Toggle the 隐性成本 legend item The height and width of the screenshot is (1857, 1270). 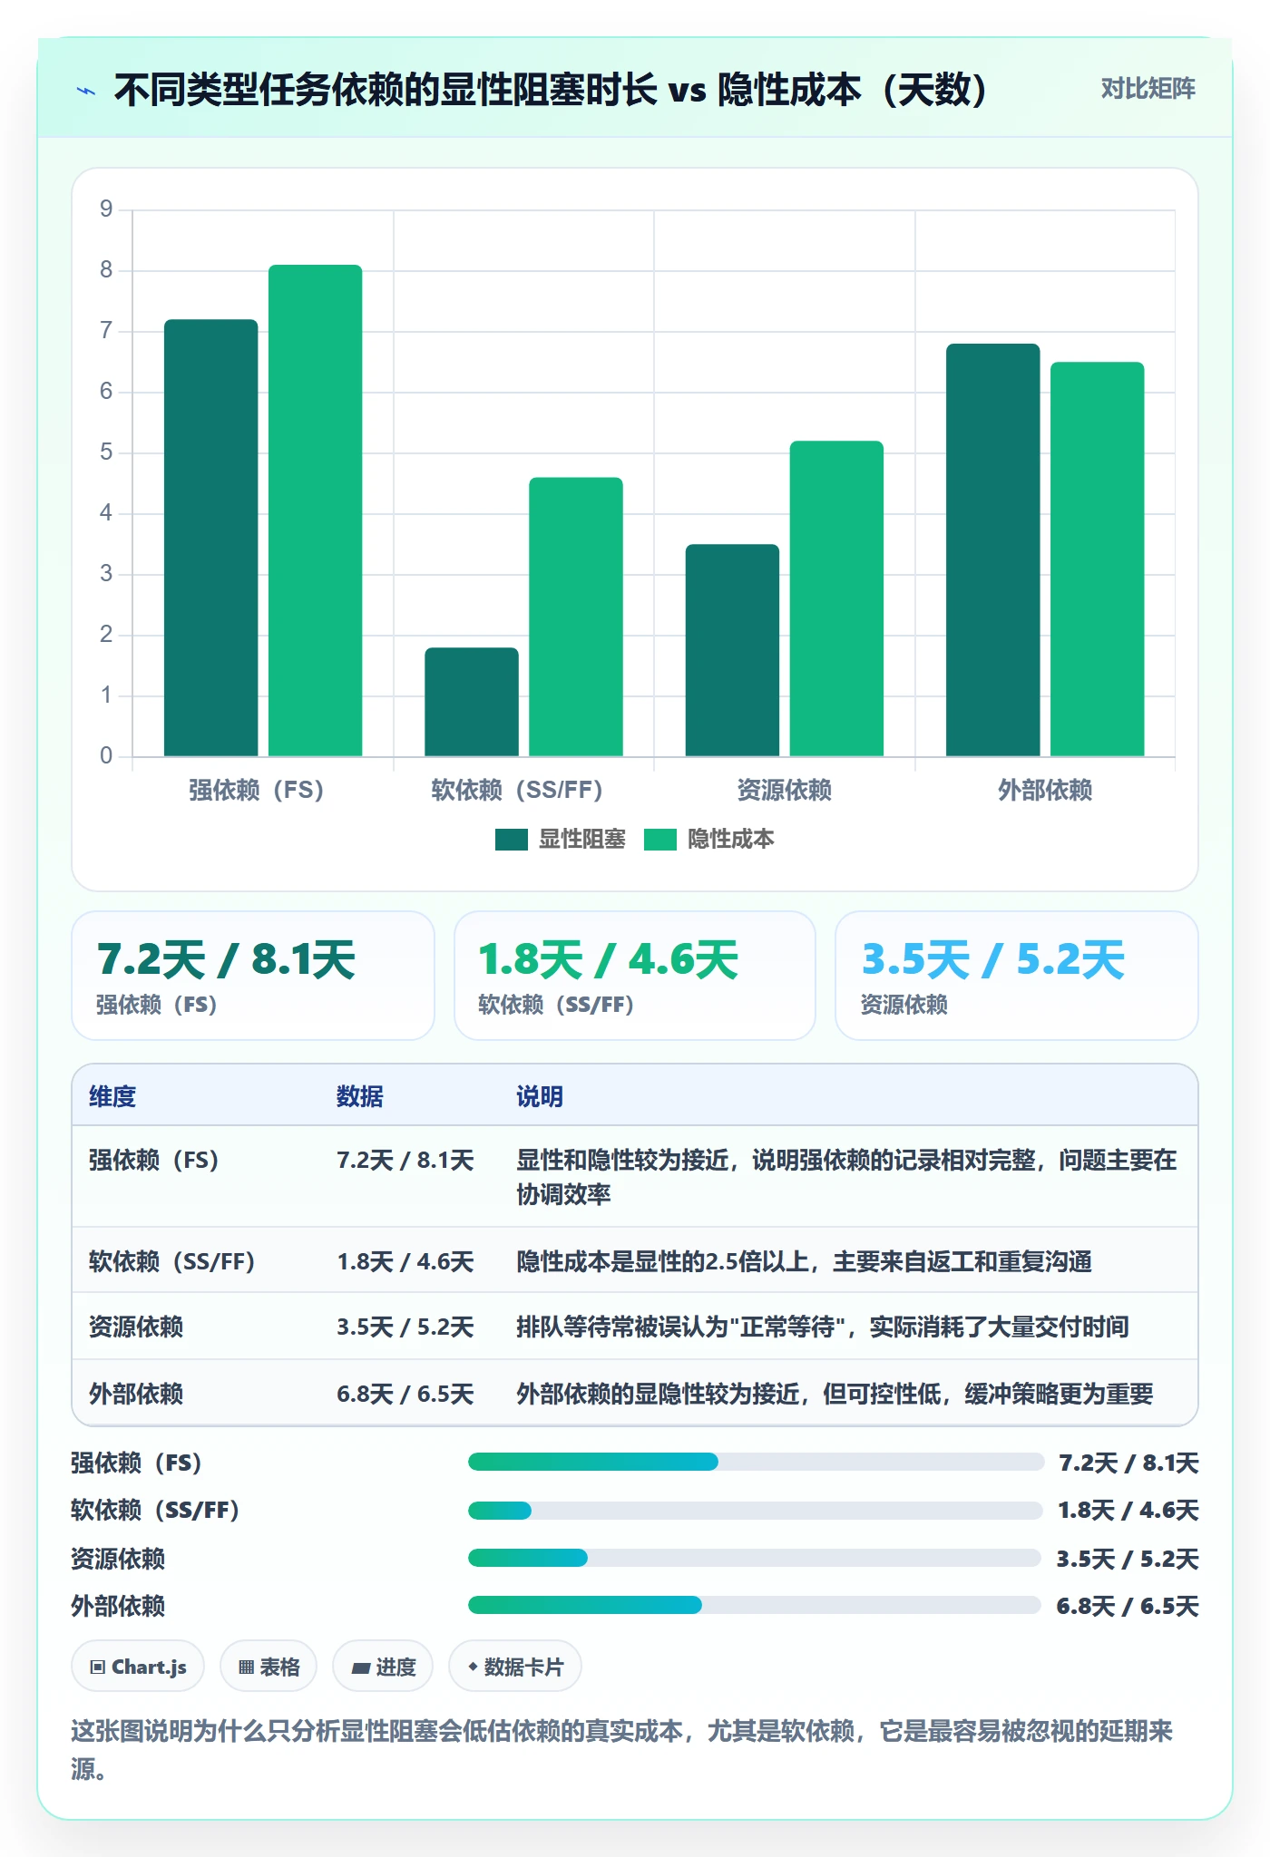point(709,840)
